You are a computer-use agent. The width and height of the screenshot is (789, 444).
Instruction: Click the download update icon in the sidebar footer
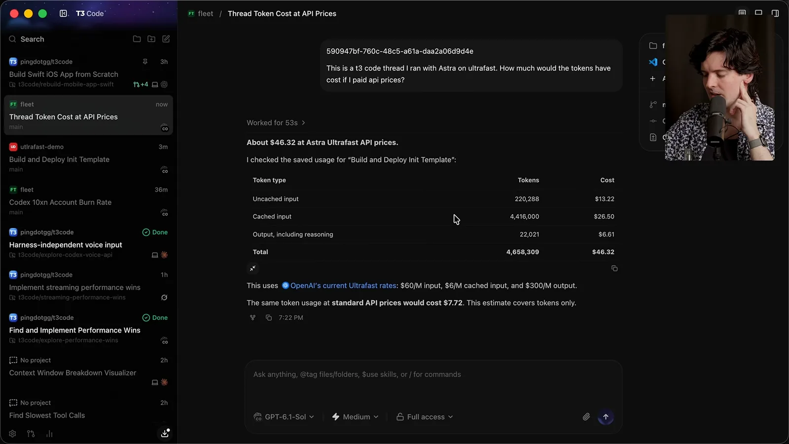pyautogui.click(x=165, y=433)
